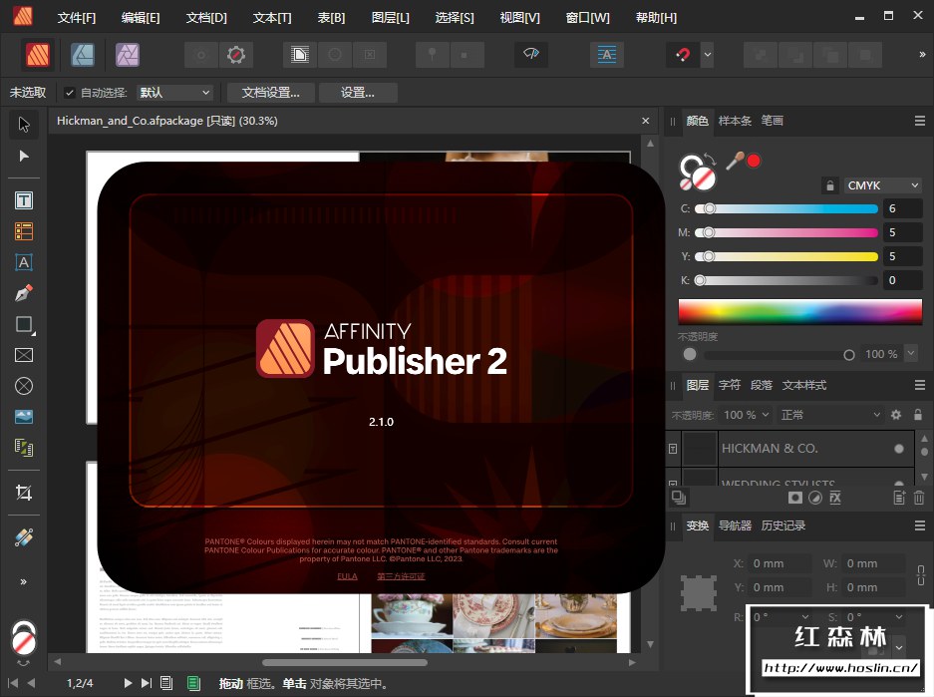Switch to Designer persona
Viewport: 934px width, 697px height.
click(83, 55)
